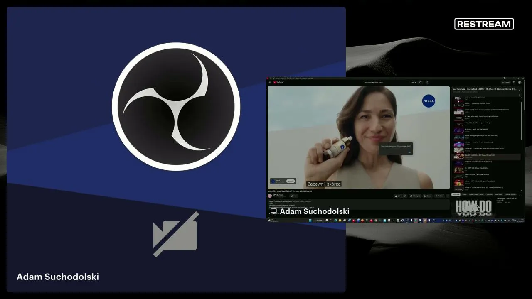Viewport: 532px width, 299px height.
Task: Open the YouTube account avatar menu
Action: point(520,82)
